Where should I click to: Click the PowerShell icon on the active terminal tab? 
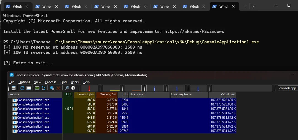click(x=214, y=6)
